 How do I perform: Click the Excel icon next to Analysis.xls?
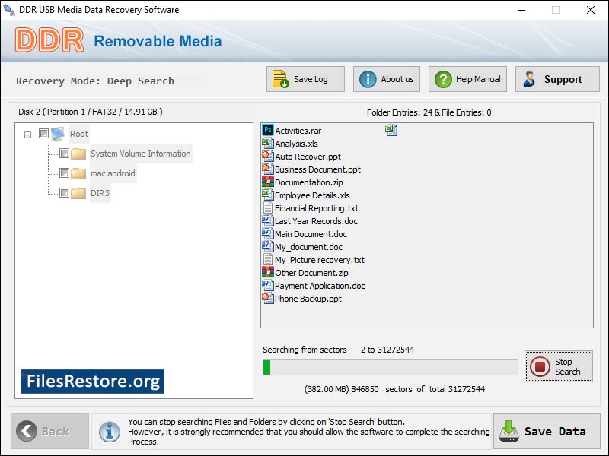pos(266,142)
